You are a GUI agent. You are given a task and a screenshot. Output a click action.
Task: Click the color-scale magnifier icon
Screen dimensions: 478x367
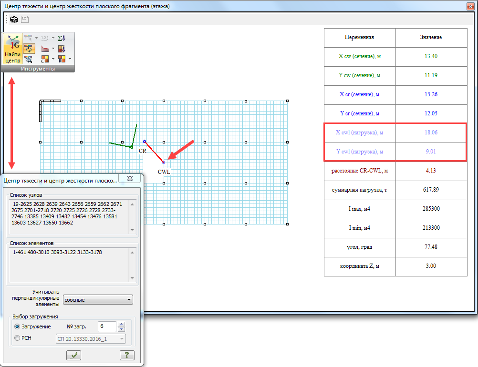(x=29, y=59)
